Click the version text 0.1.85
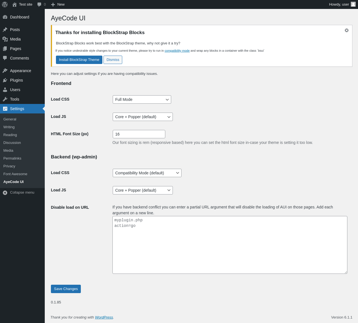Image resolution: width=358 pixels, height=323 pixels. [x=56, y=302]
